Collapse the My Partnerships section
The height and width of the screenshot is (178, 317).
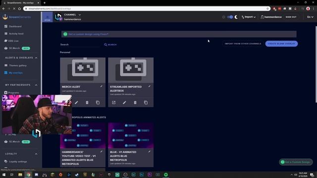coord(36,85)
